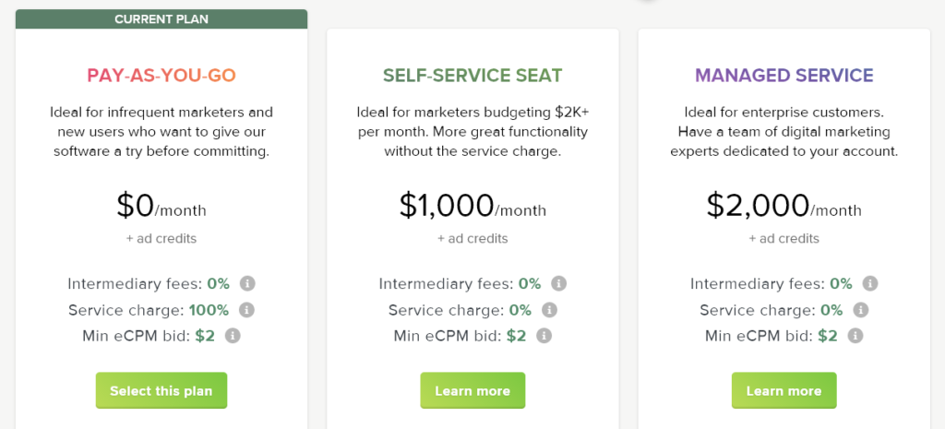This screenshot has width=945, height=429.
Task: Show info for Managed Service Min eCPM bid
Action: [855, 336]
